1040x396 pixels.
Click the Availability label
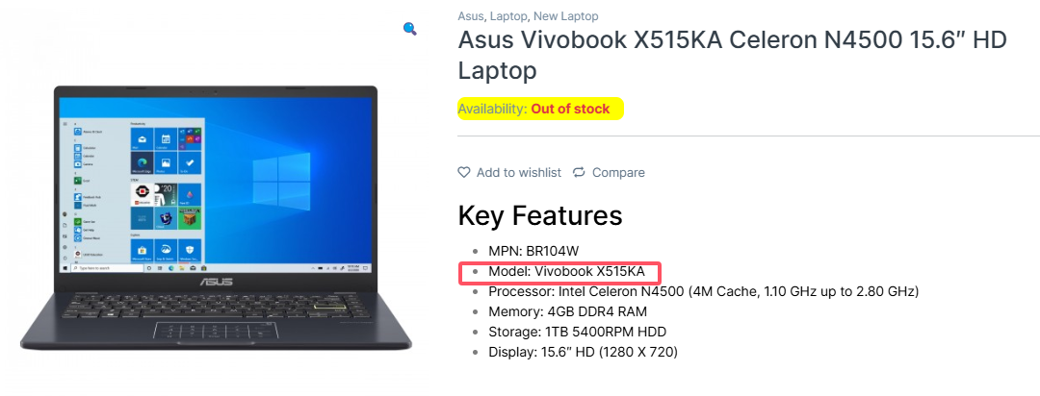click(x=491, y=109)
